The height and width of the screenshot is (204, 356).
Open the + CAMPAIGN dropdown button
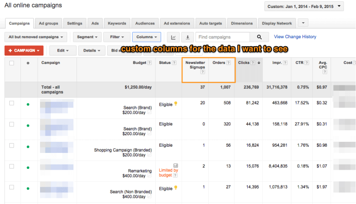point(24,50)
